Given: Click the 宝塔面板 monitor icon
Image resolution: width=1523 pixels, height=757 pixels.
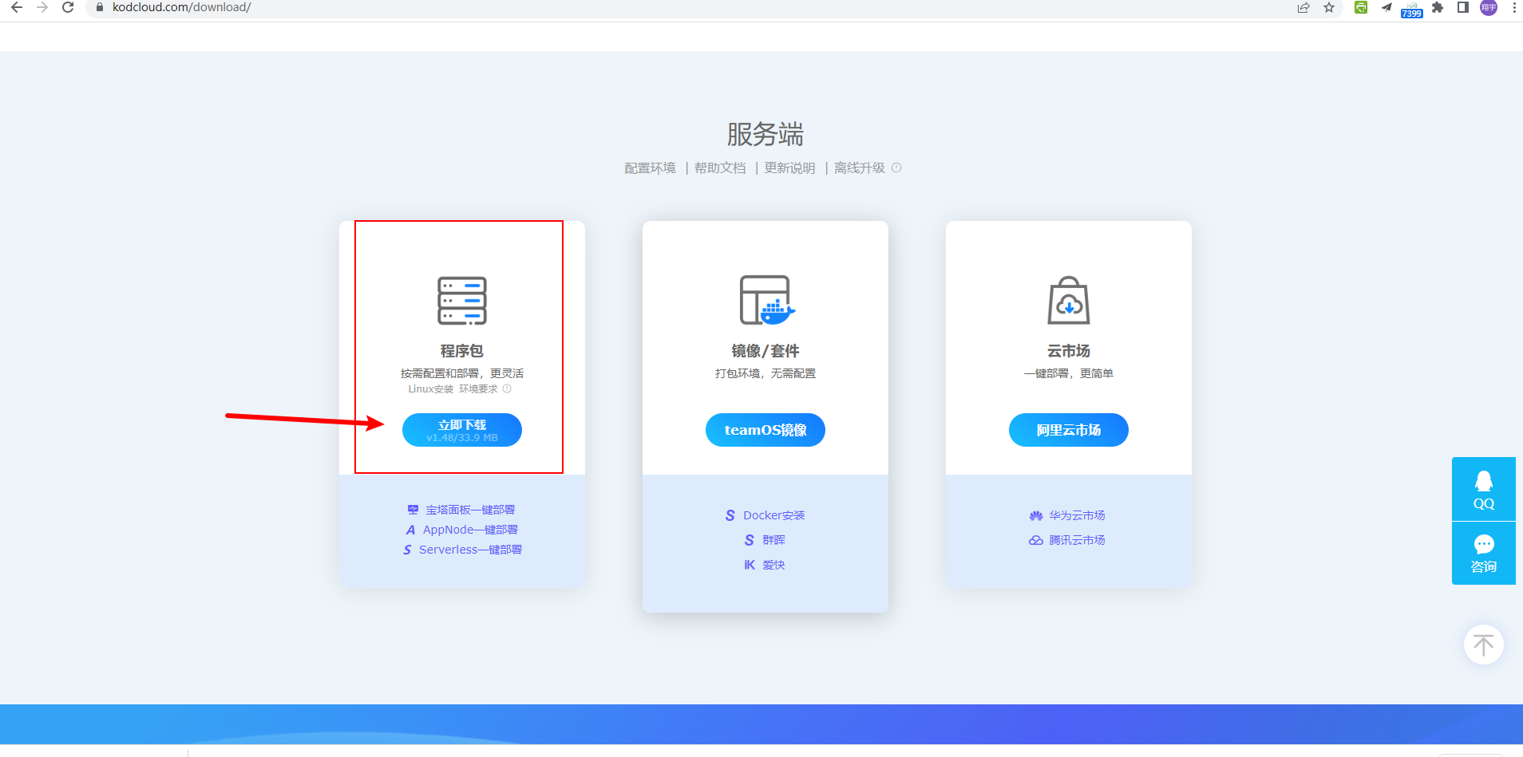Looking at the screenshot, I should (x=413, y=510).
